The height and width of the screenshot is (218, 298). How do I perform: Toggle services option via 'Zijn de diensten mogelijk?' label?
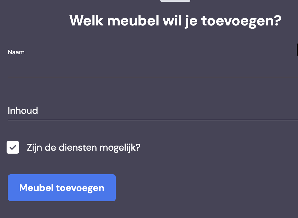click(83, 147)
